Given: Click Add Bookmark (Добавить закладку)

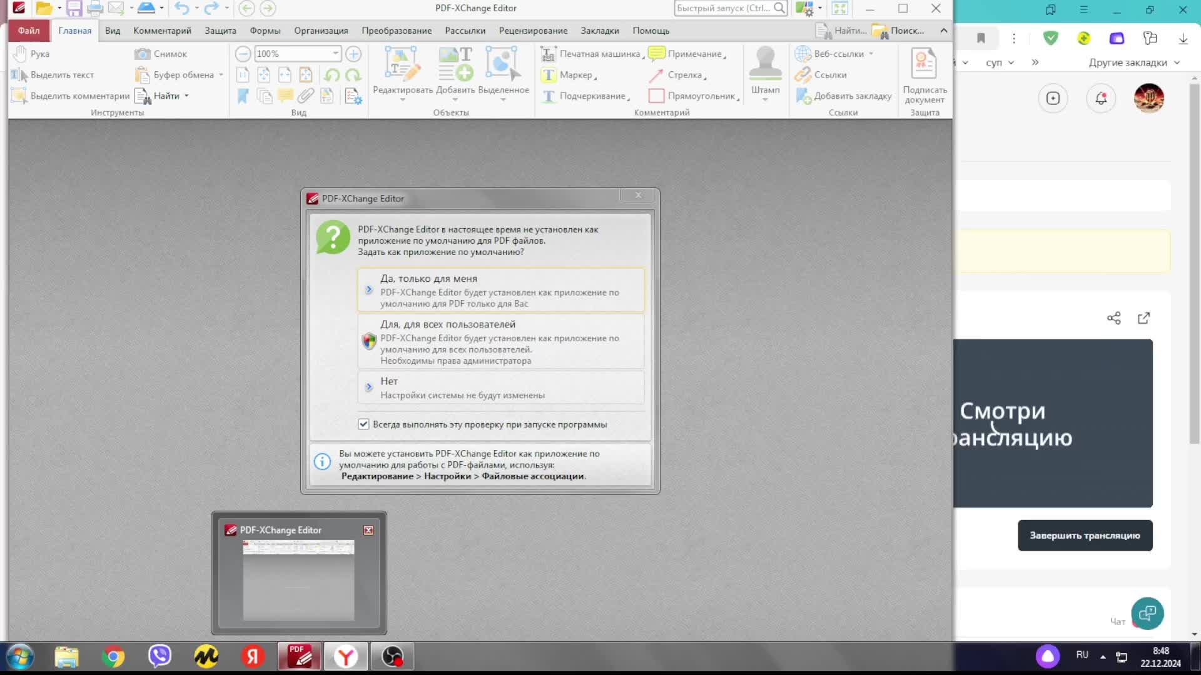Looking at the screenshot, I should (843, 96).
